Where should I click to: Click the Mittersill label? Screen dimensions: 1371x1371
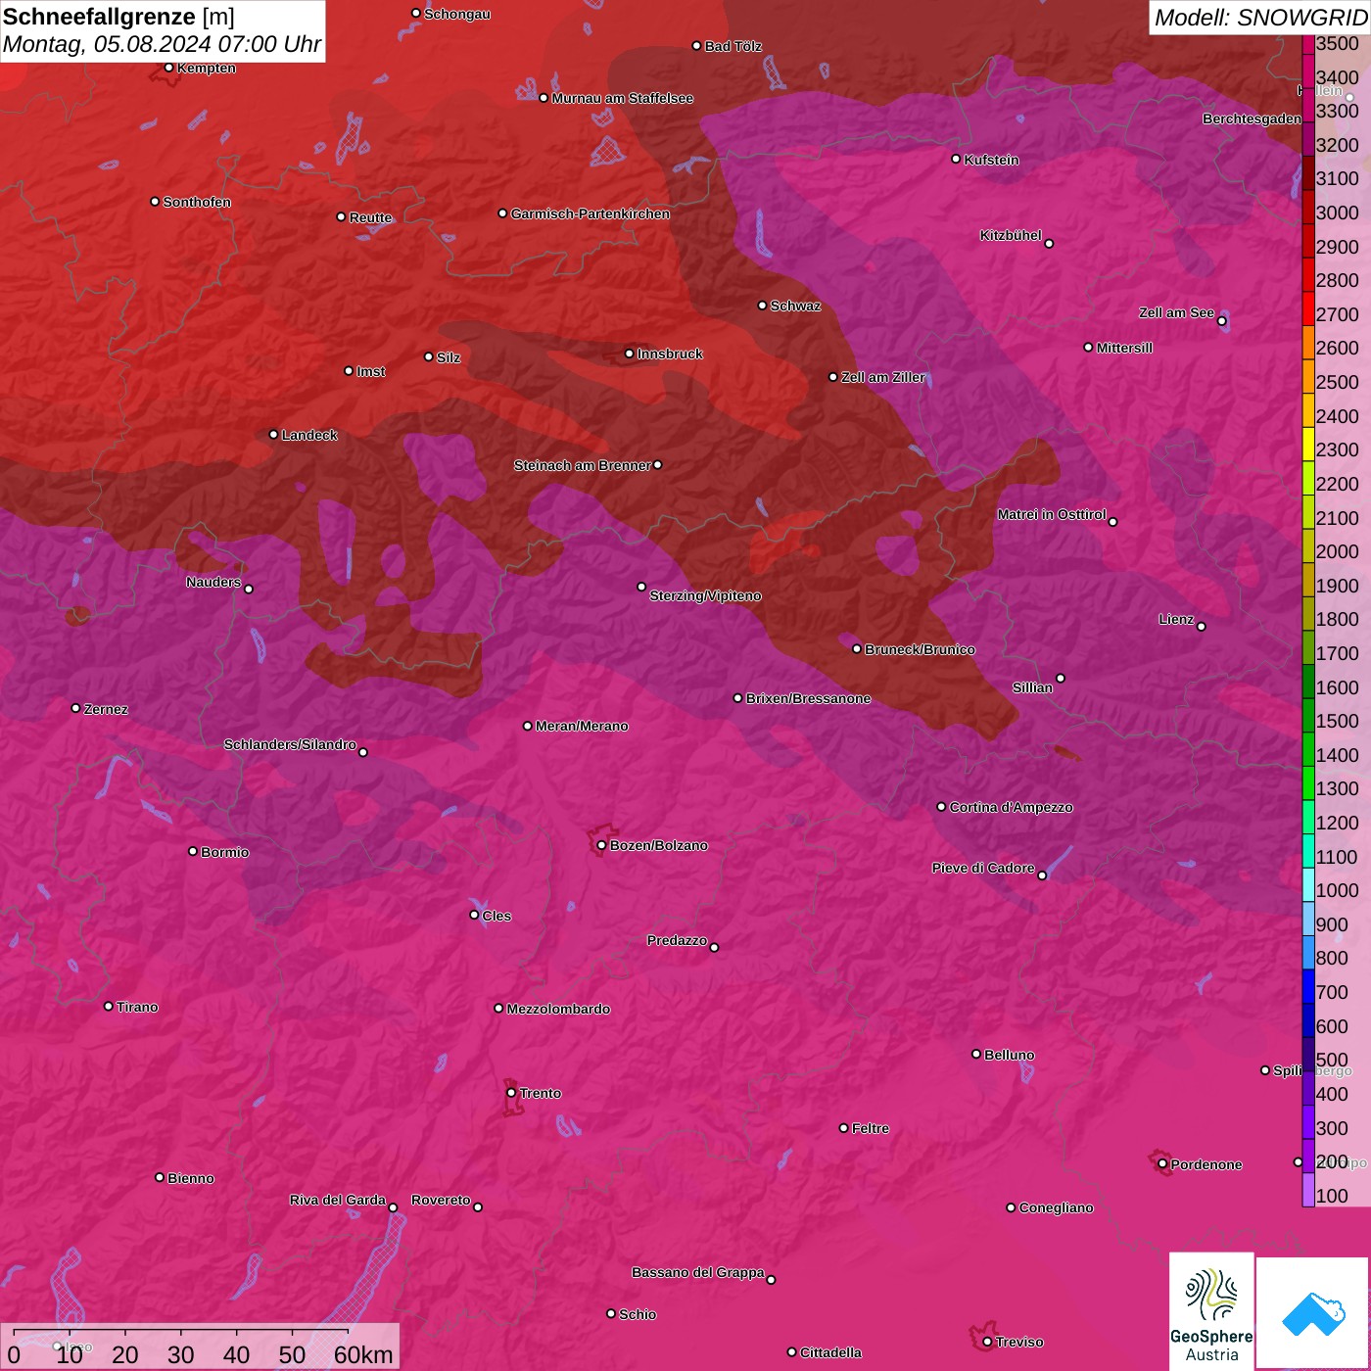coord(1124,348)
